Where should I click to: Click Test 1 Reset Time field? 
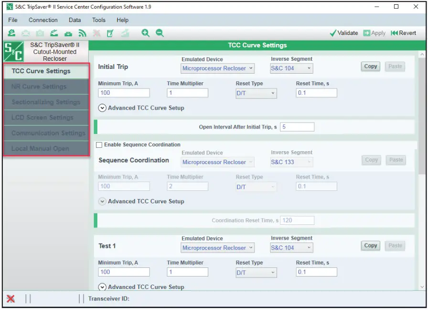[316, 272]
